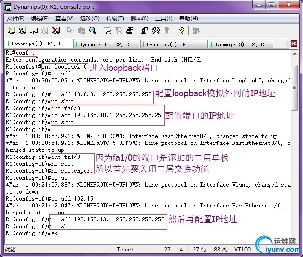303x257 pixels.
Task: Open Find with the magnifier icon
Action: pos(92,31)
